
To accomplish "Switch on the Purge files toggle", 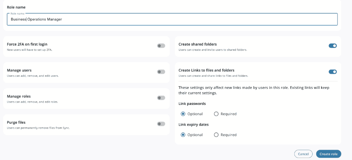I will (161, 124).
